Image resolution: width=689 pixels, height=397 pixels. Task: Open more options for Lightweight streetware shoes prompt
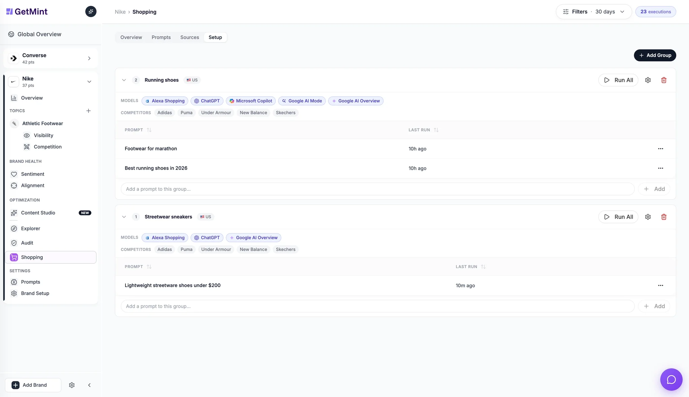pyautogui.click(x=660, y=285)
